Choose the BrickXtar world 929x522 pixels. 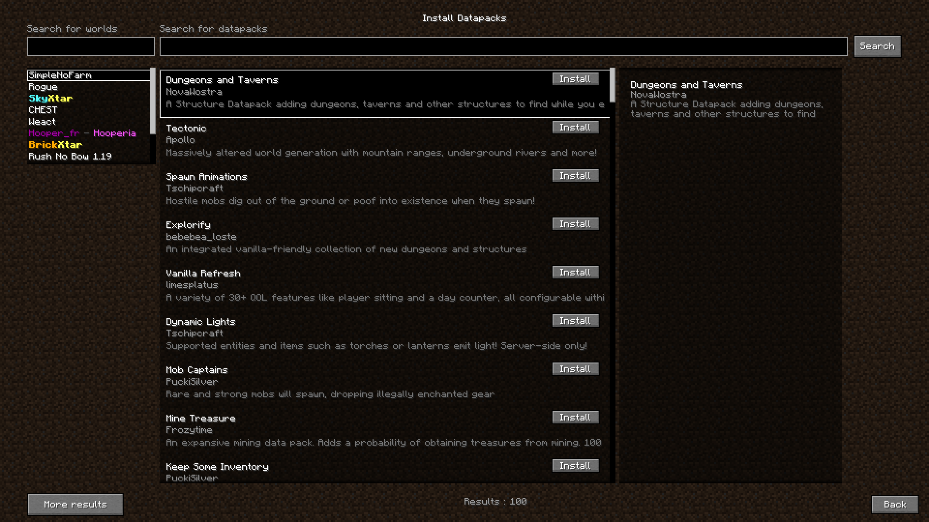pos(55,145)
